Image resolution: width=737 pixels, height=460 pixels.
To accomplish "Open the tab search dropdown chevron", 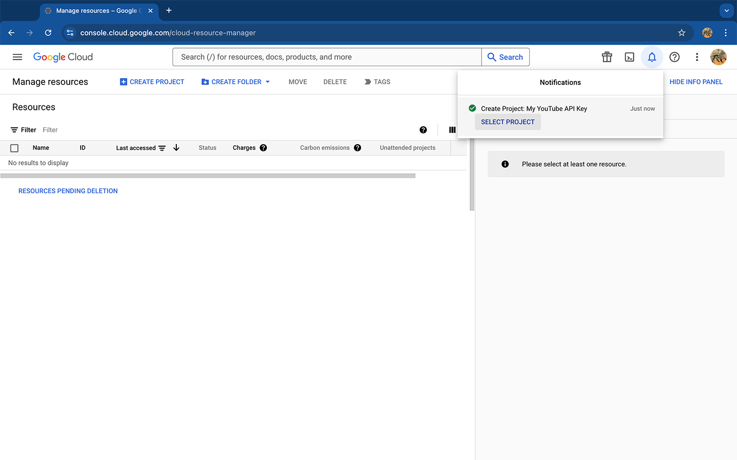I will (x=726, y=10).
